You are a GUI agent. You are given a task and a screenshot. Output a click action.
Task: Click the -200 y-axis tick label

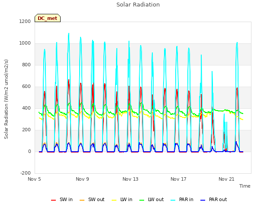pyautogui.click(x=26, y=173)
